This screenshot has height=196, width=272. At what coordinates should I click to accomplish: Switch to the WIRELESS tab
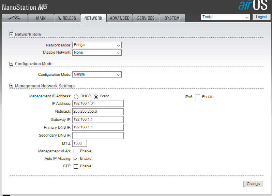(x=67, y=18)
